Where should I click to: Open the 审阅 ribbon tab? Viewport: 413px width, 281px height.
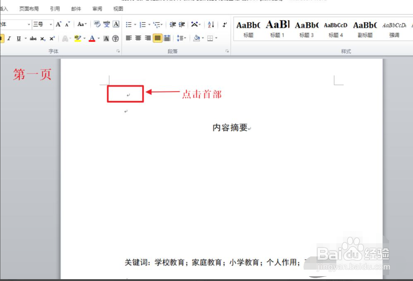(97, 9)
